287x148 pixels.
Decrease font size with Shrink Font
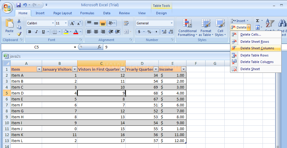coord(79,23)
